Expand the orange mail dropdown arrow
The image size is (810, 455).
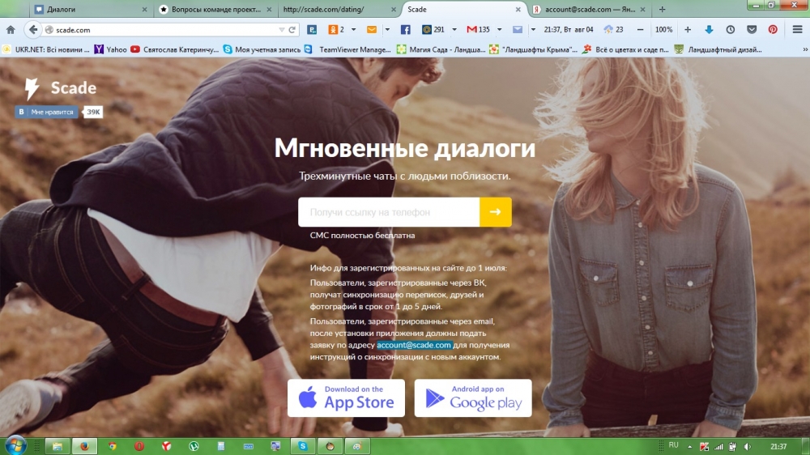coord(387,30)
